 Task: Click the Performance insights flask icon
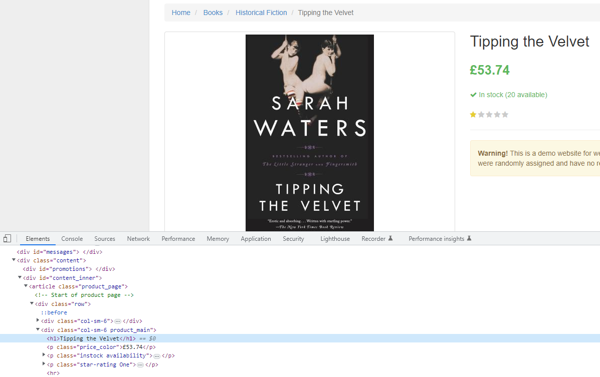tap(469, 238)
